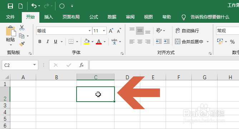The height and width of the screenshot is (129, 239).
Task: Open the 合并后居中 merge options arrow
Action: pyautogui.click(x=208, y=42)
